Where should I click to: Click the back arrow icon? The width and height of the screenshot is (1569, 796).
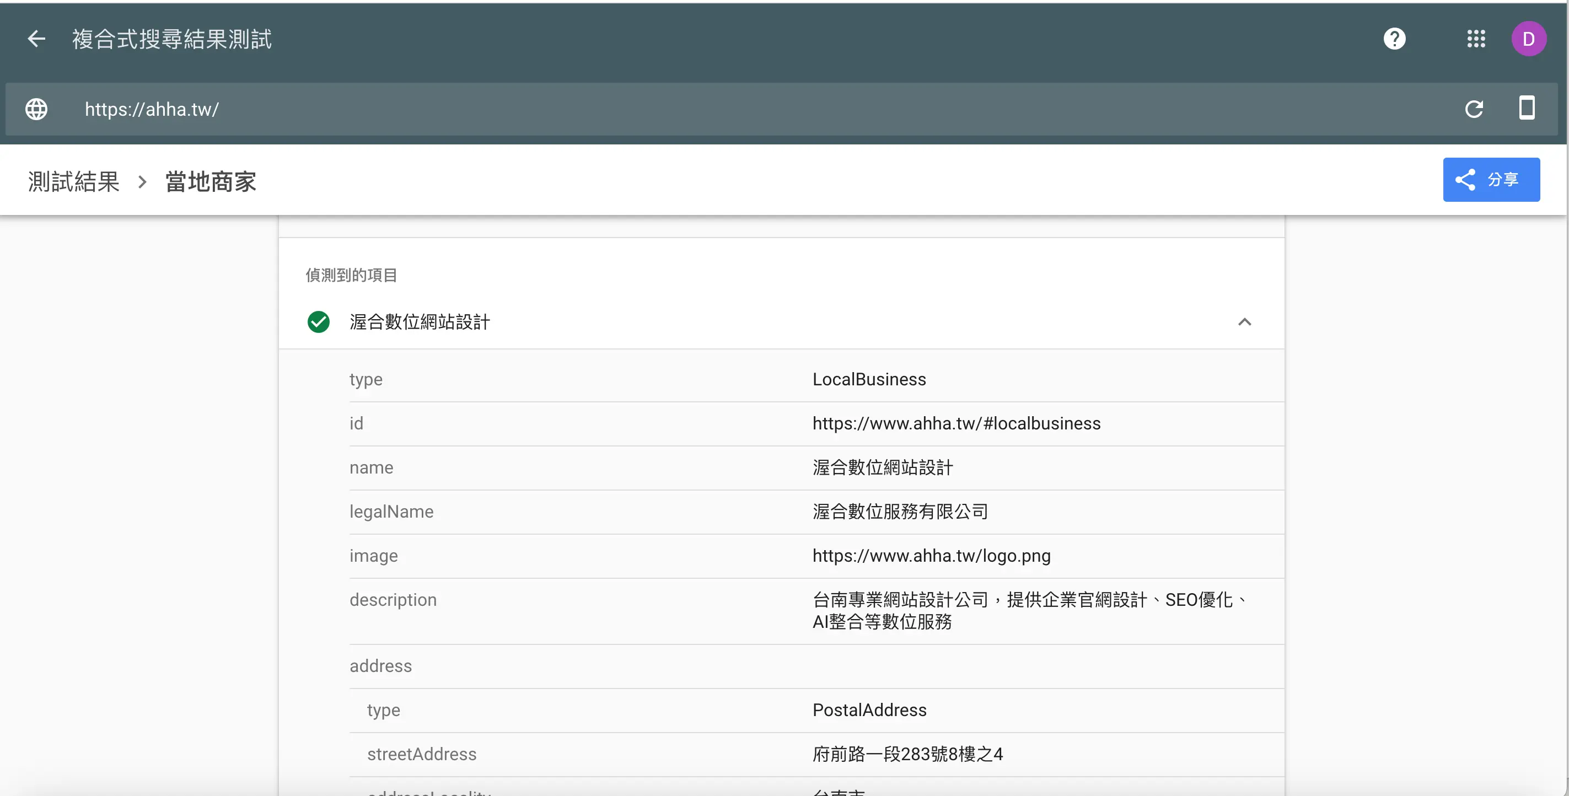36,39
